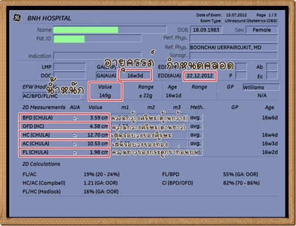The image size is (296, 226).
Task: Click the empty Sonogr. field
Action: point(234,55)
